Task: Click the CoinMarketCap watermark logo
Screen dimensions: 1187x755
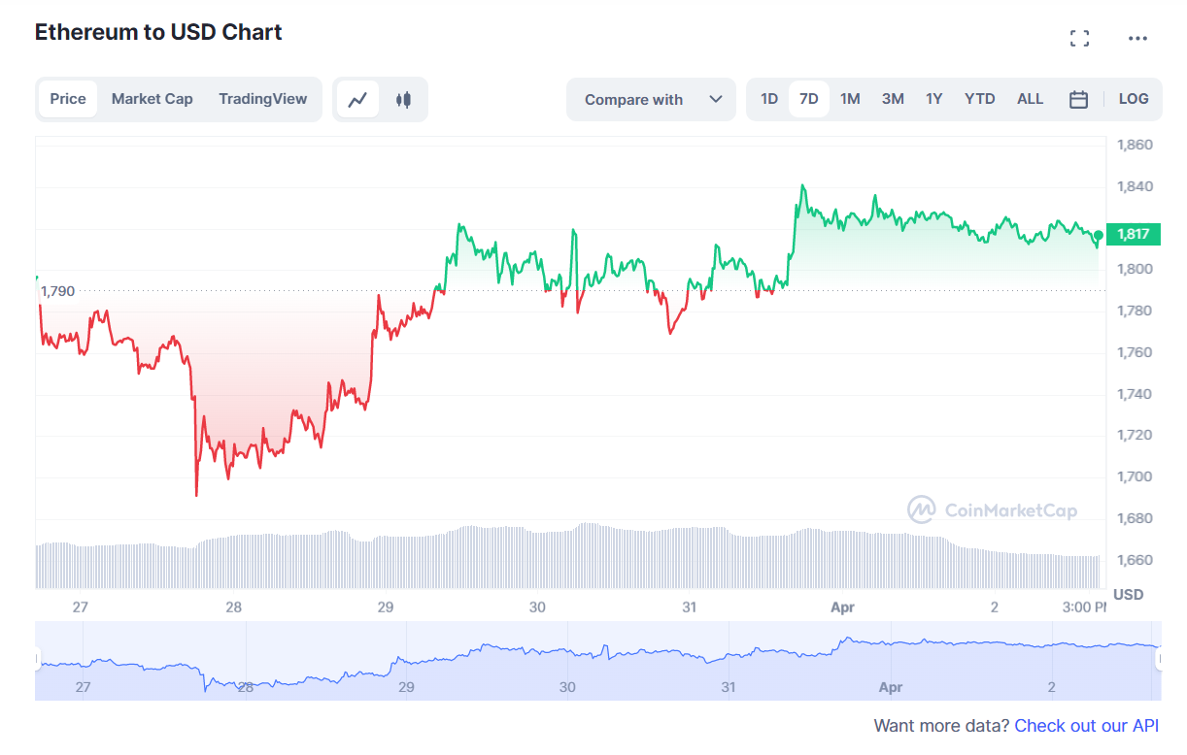Action: (992, 510)
